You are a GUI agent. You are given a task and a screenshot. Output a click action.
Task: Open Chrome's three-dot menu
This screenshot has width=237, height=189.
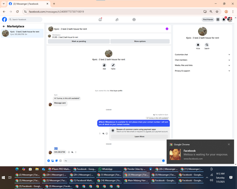(233, 12)
